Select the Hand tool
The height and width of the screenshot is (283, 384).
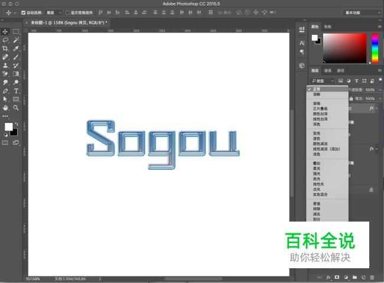tap(5, 108)
